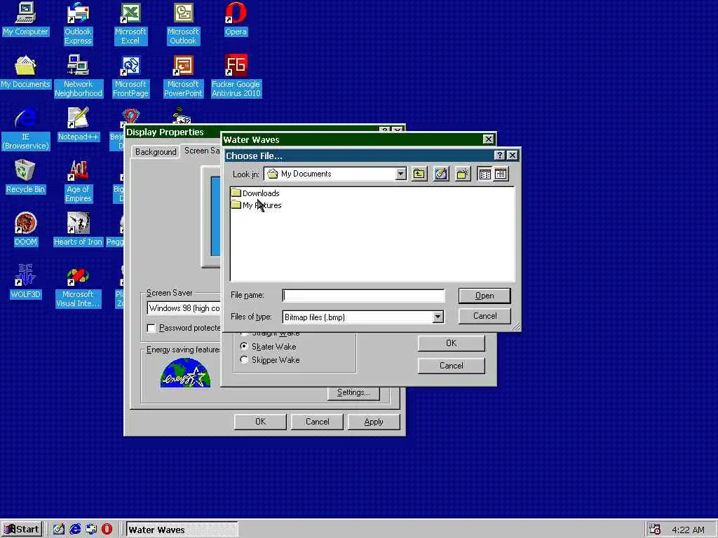Click Open in Choose File dialog
This screenshot has height=538, width=718.
click(x=485, y=296)
